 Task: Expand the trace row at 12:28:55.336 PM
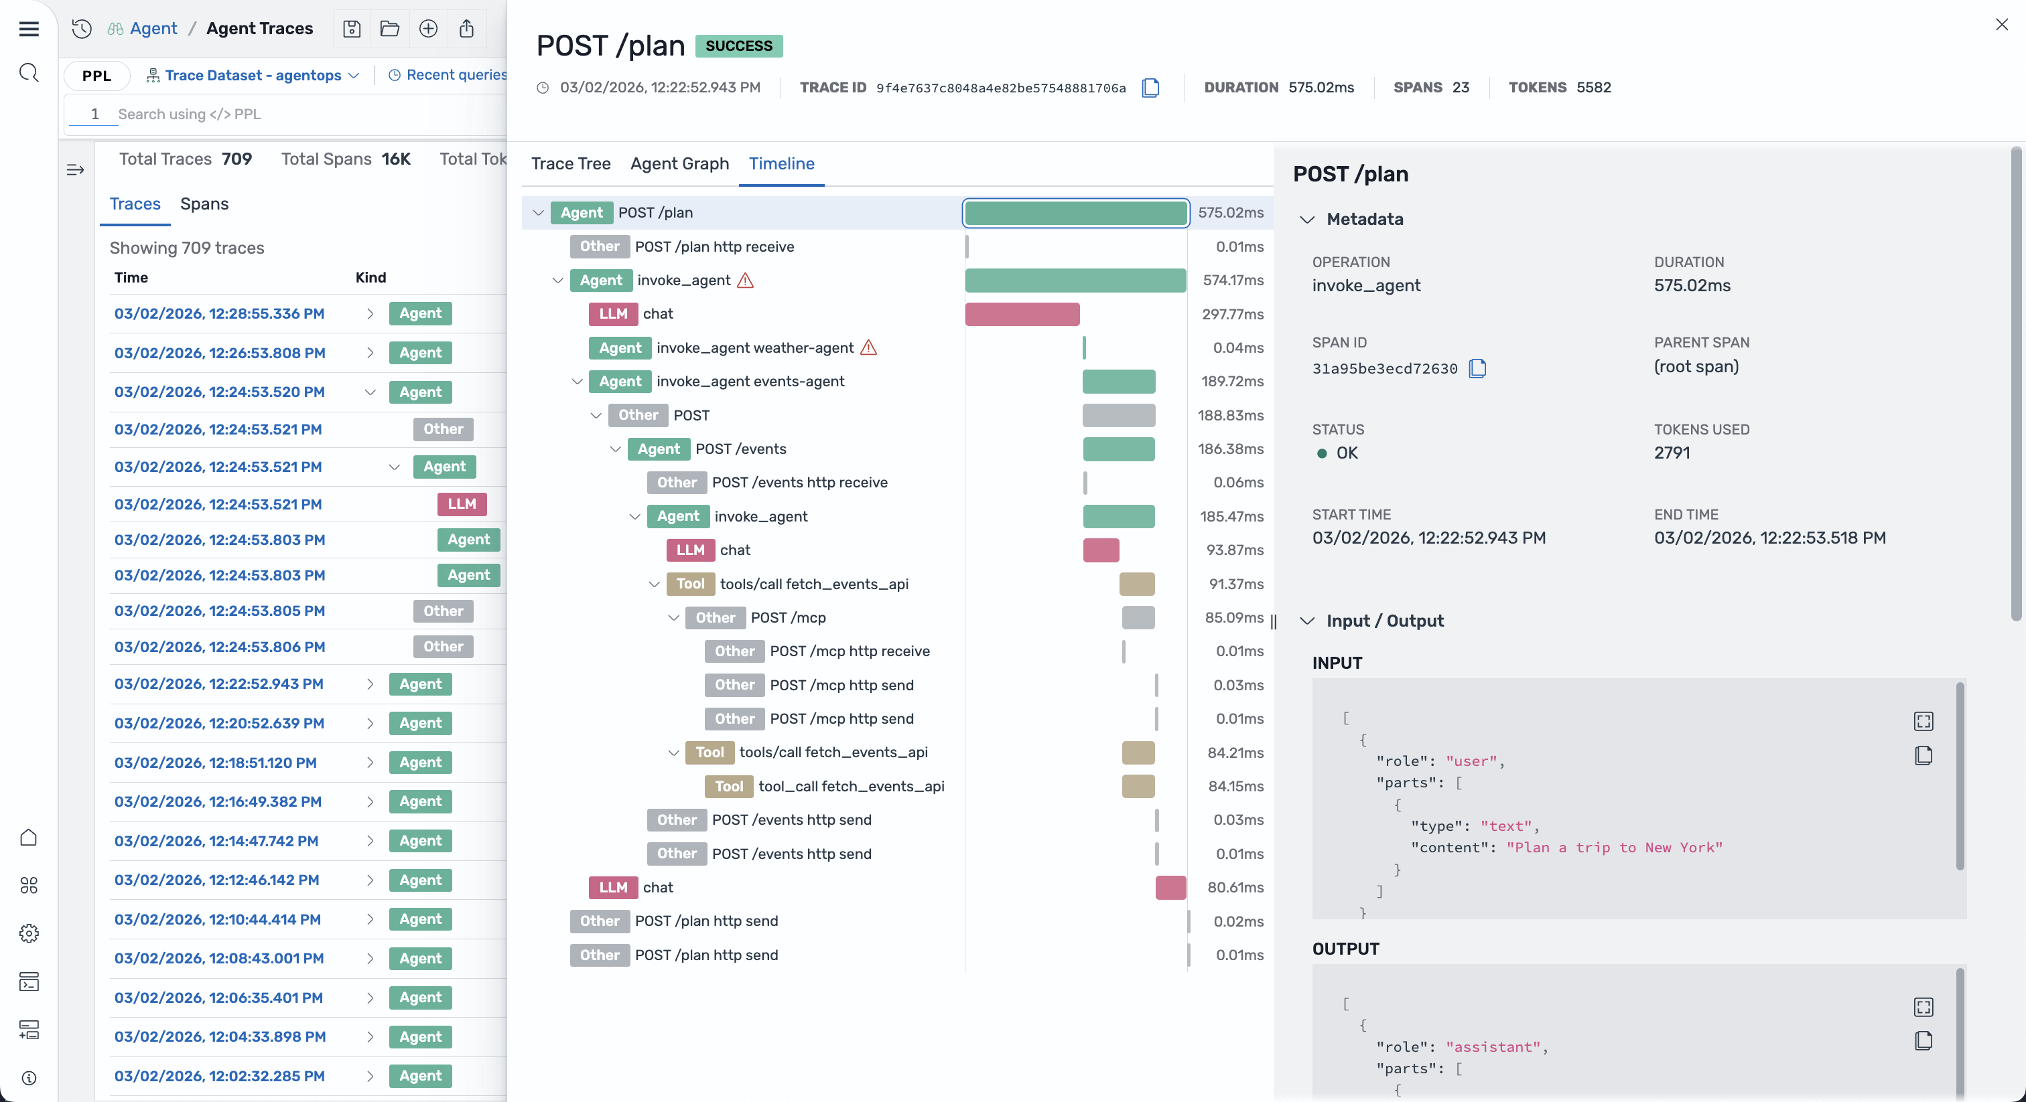pos(370,313)
